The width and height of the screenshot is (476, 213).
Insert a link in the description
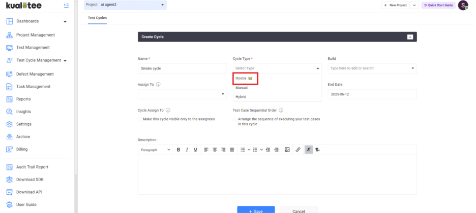298,150
